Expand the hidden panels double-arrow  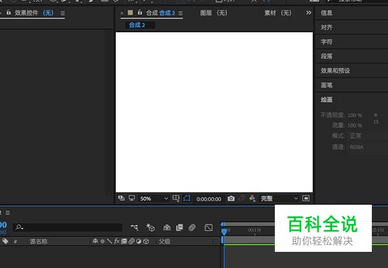pos(308,12)
